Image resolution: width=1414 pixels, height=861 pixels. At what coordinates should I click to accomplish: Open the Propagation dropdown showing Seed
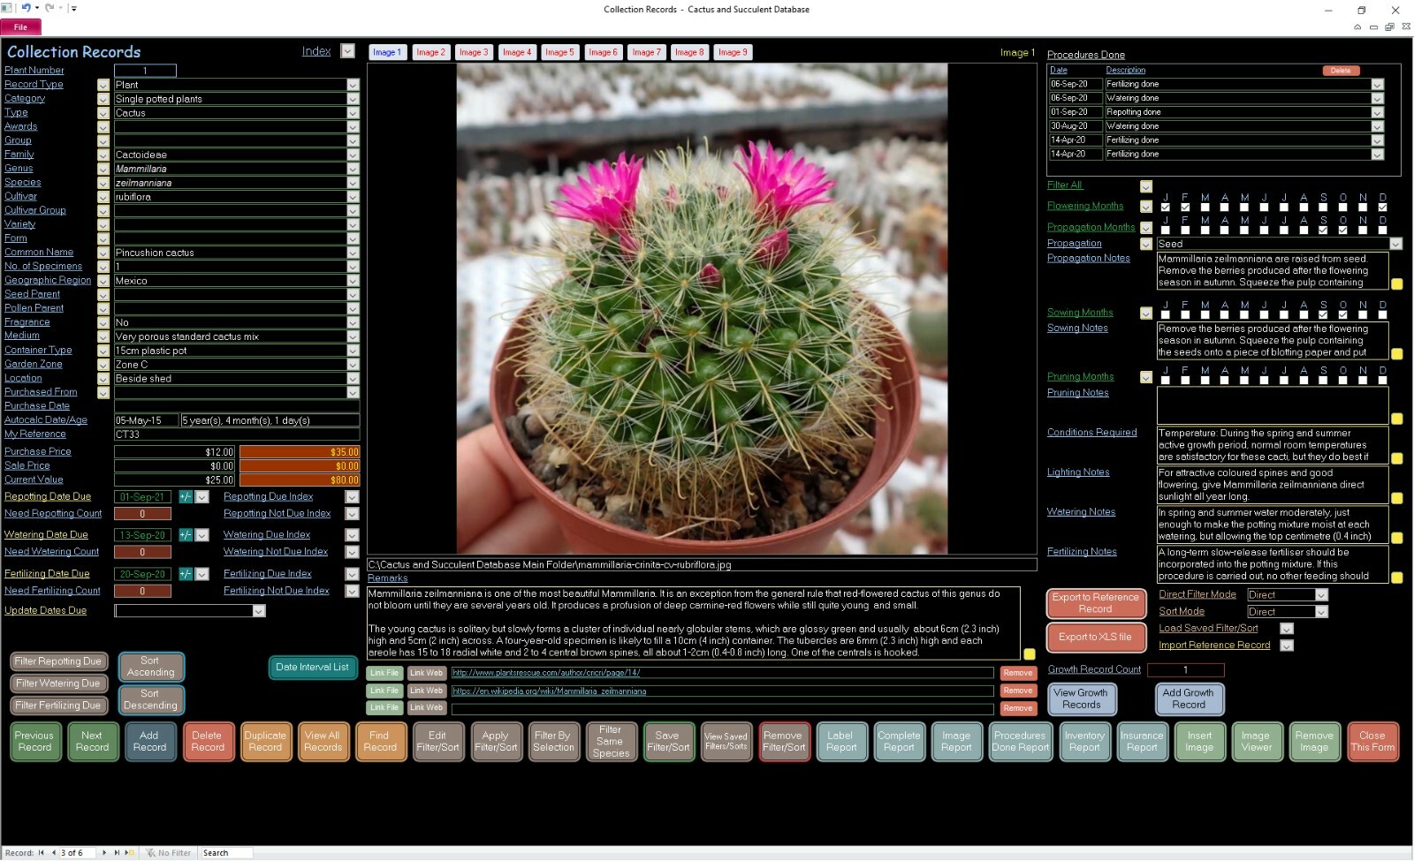pos(1396,244)
